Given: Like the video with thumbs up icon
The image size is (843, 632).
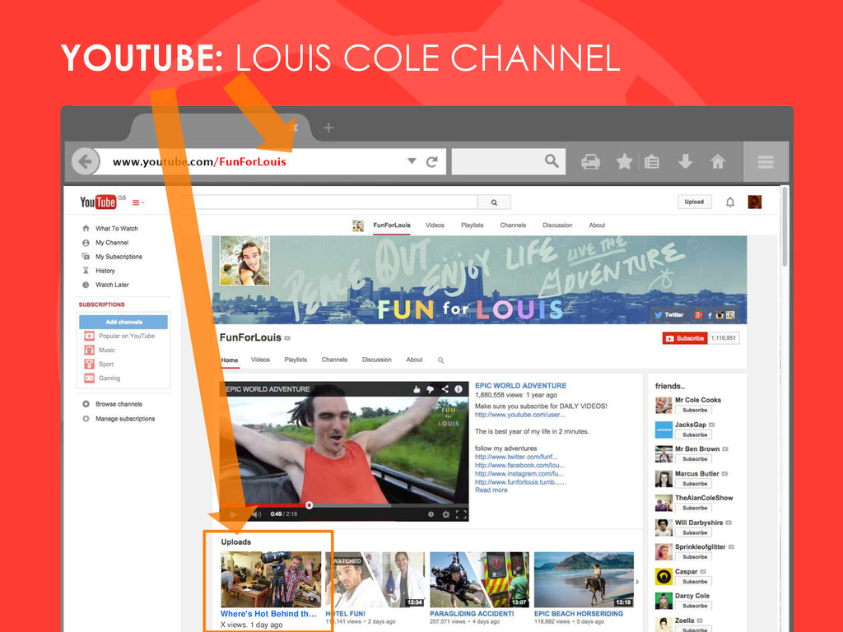Looking at the screenshot, I should (x=416, y=389).
